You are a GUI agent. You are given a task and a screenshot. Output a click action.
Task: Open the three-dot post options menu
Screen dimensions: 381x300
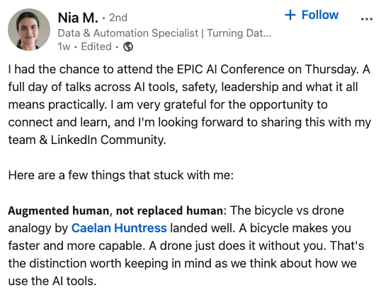coord(367,19)
